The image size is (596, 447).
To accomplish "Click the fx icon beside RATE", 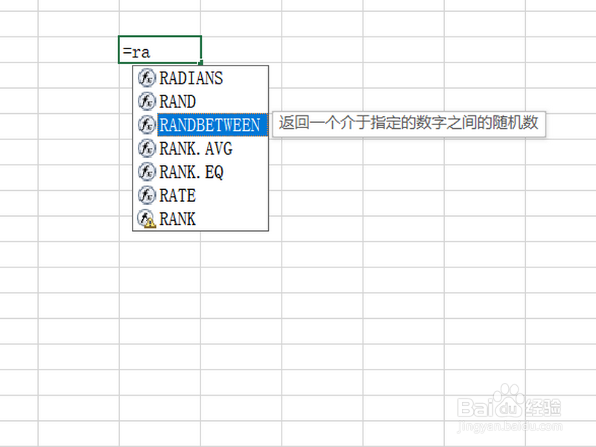I will point(147,195).
